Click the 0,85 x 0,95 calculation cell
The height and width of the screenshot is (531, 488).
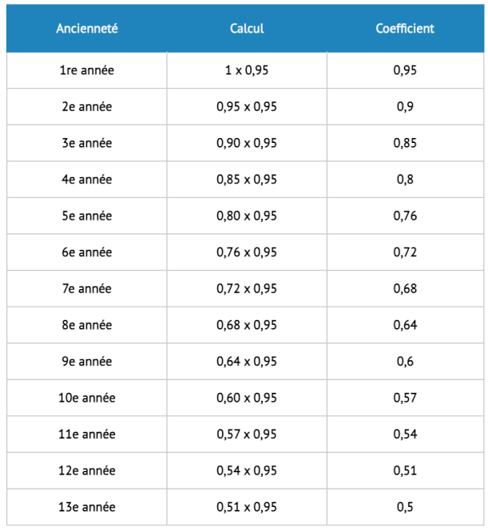pos(247,180)
